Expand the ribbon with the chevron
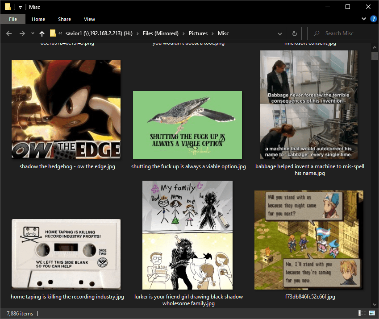 [x=364, y=19]
